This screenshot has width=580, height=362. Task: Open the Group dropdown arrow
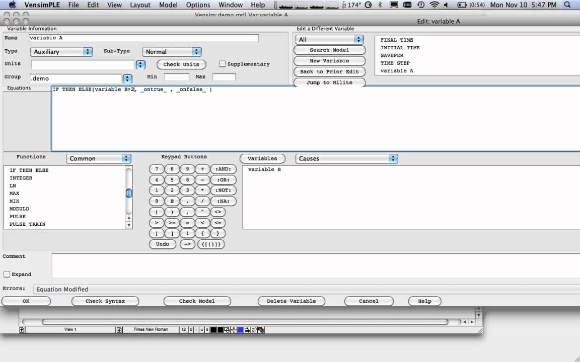click(x=127, y=78)
